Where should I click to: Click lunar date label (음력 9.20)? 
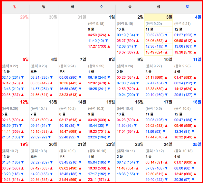click(154, 24)
